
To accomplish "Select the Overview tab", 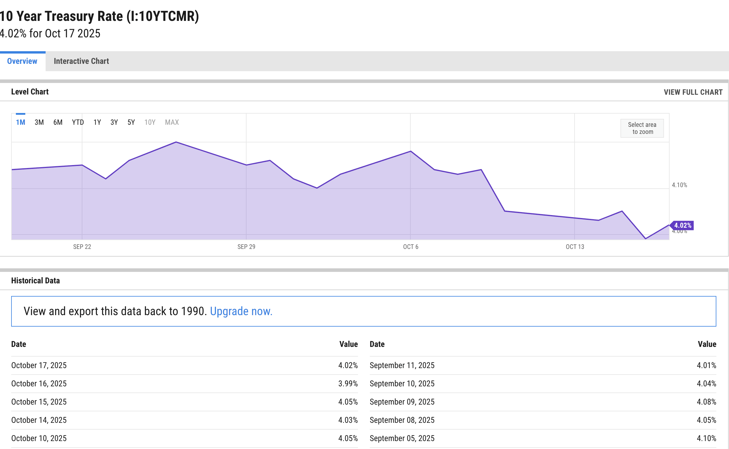I will (22, 61).
